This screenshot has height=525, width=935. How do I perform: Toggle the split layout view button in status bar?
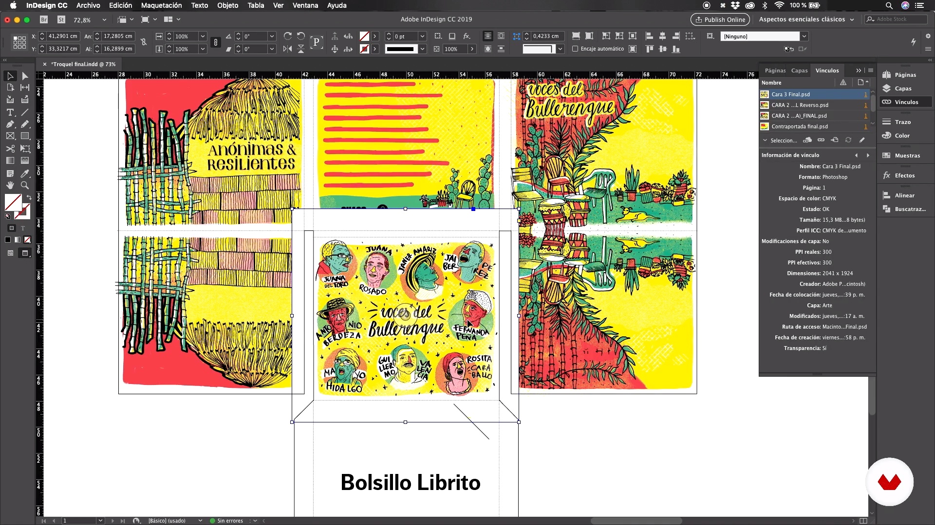[863, 521]
